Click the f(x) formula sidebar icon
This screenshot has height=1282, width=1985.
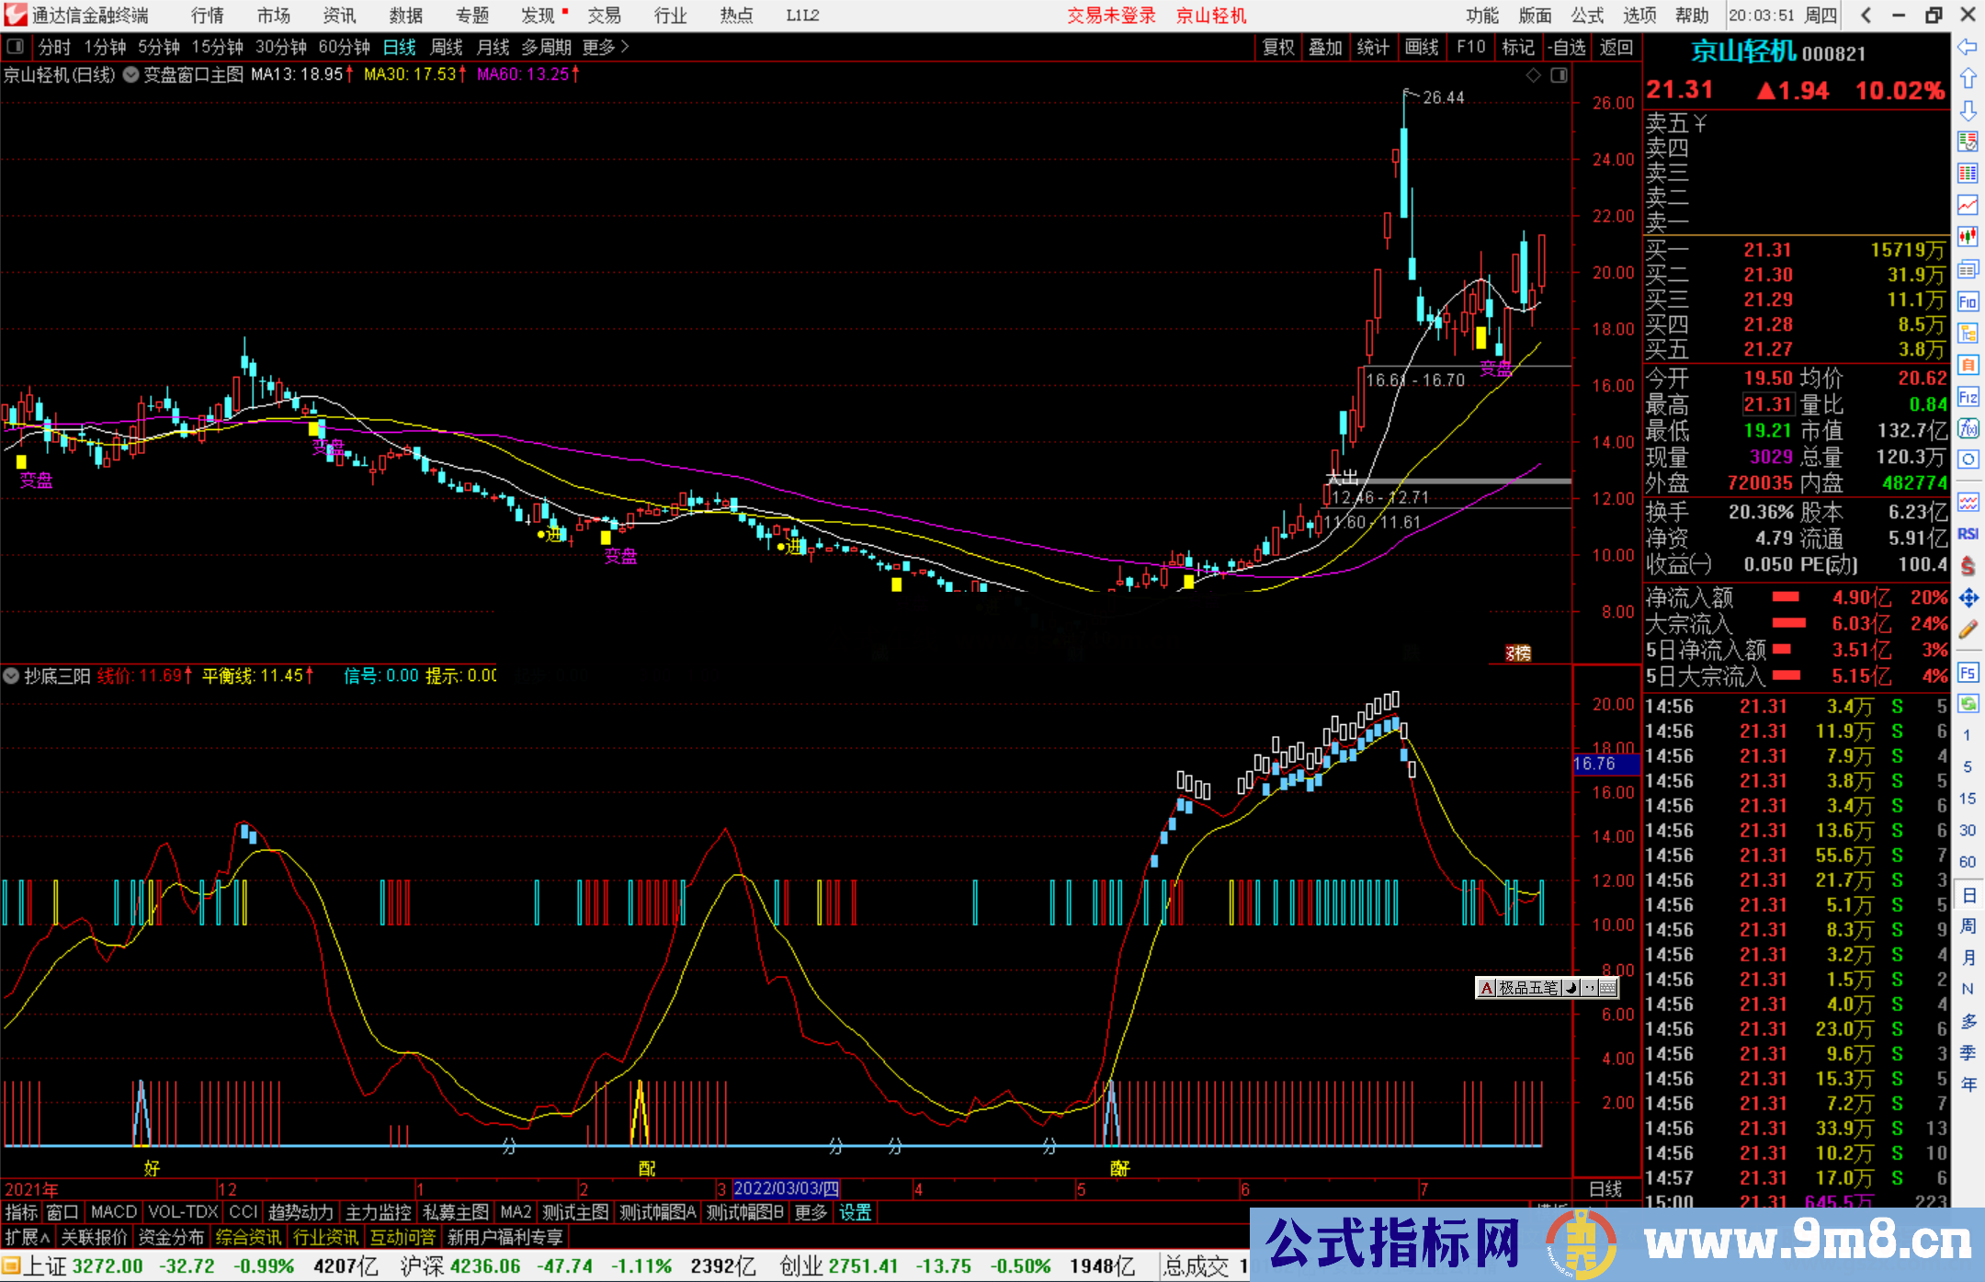tap(1968, 428)
